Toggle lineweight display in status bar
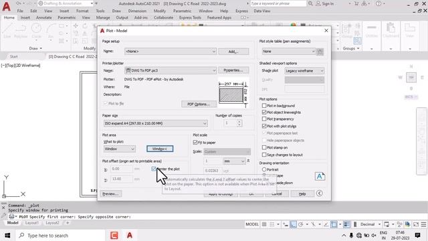Viewport: 428px width, 241px height. (x=346, y=224)
